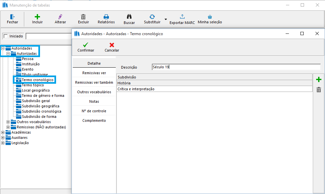
Task: Open Relatórios printer icon
Action: [106, 17]
